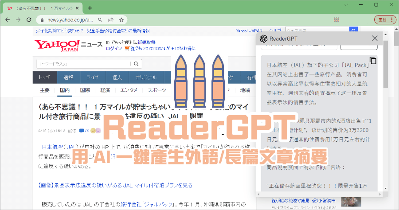Screen dimensions: 399x210
Task: Switch to the 国際 category
Action: pos(85,90)
